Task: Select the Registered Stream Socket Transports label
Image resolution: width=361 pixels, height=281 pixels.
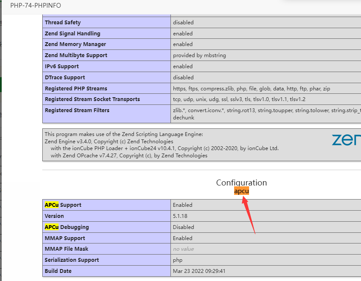Action: [92, 99]
